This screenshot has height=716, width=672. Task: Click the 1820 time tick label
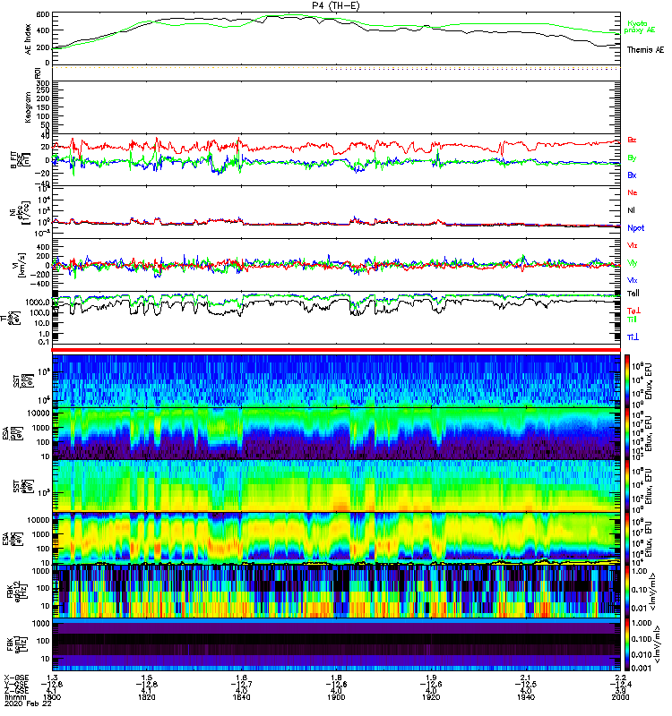point(146,697)
